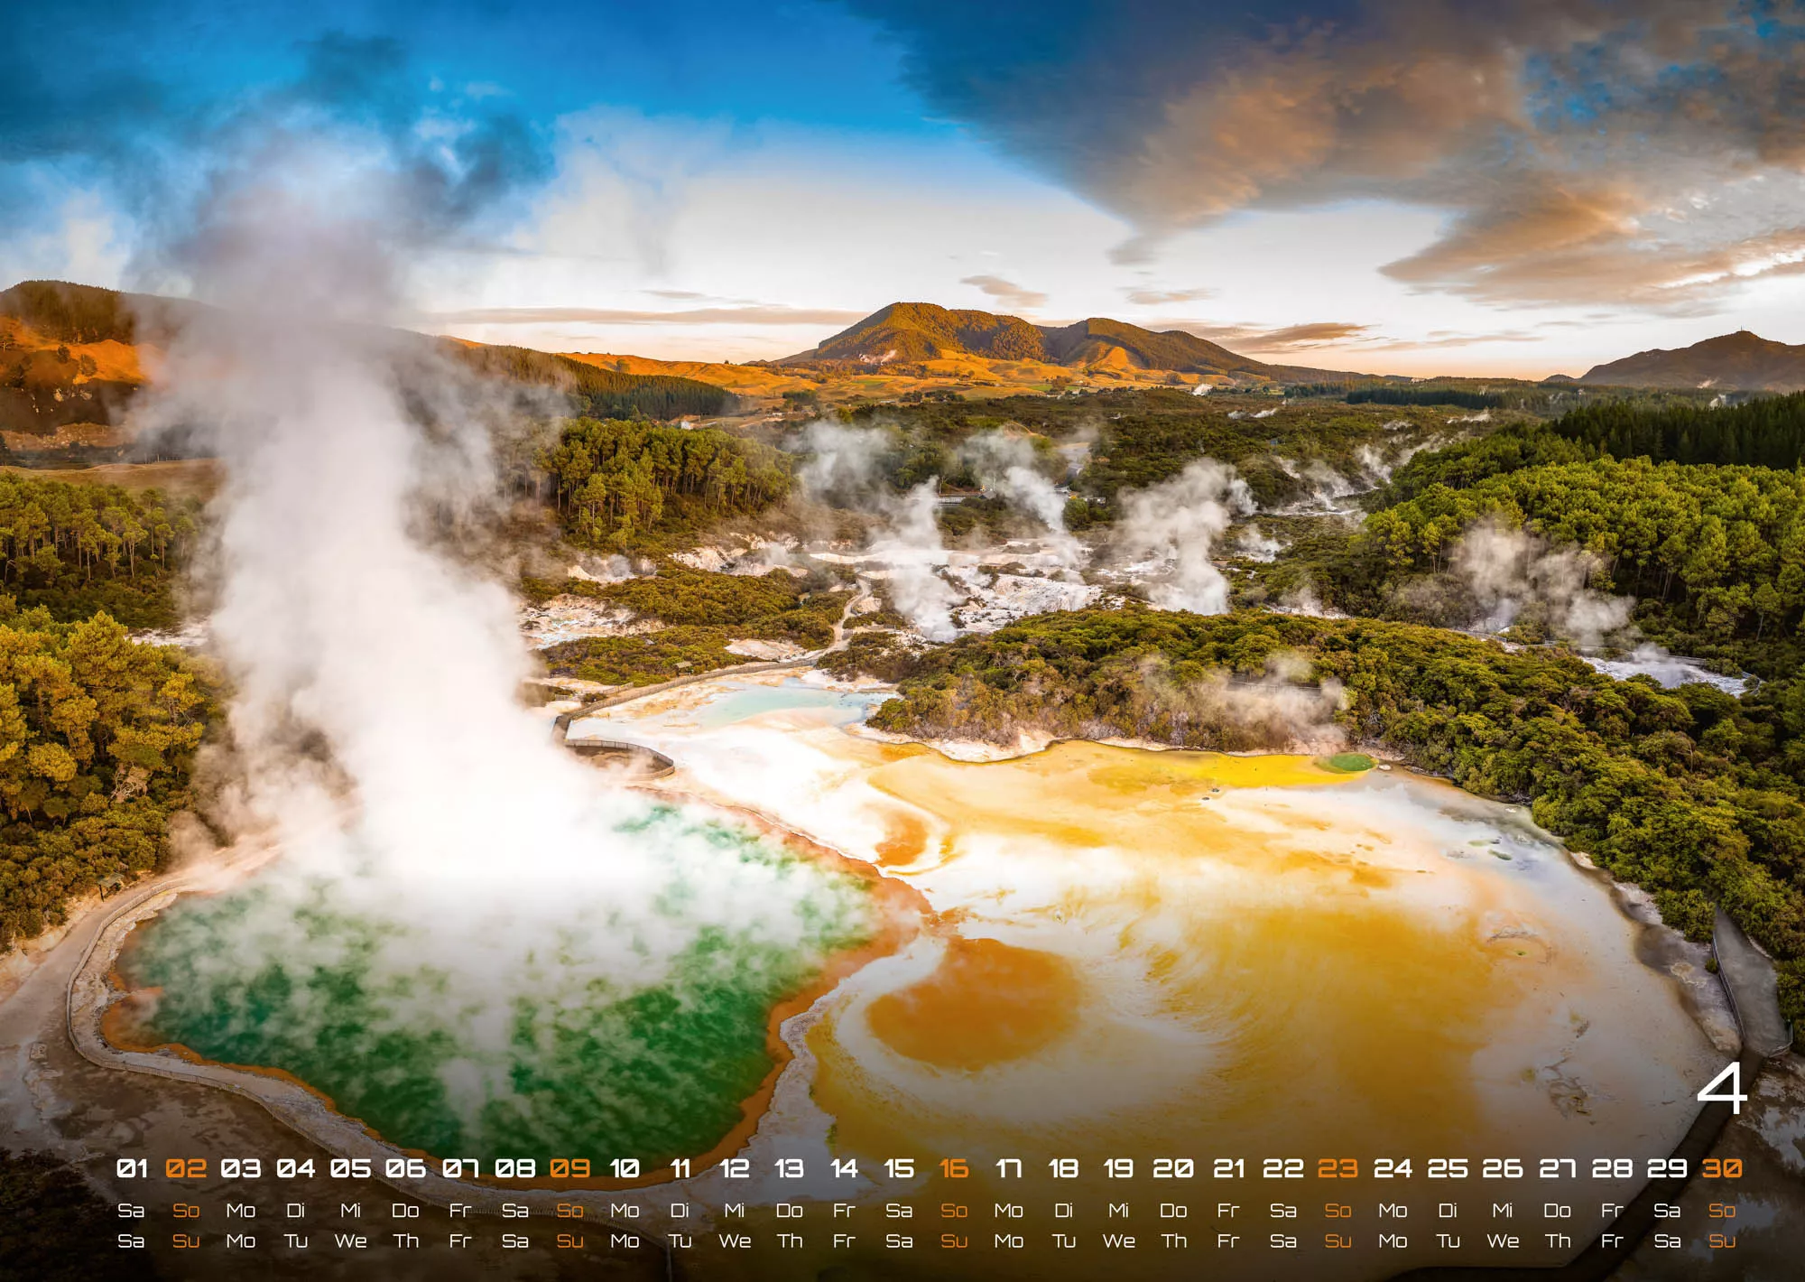Select date 27 in the date row
This screenshot has width=1805, height=1282.
tap(1558, 1169)
